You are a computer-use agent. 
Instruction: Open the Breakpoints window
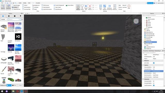click(36, 5)
